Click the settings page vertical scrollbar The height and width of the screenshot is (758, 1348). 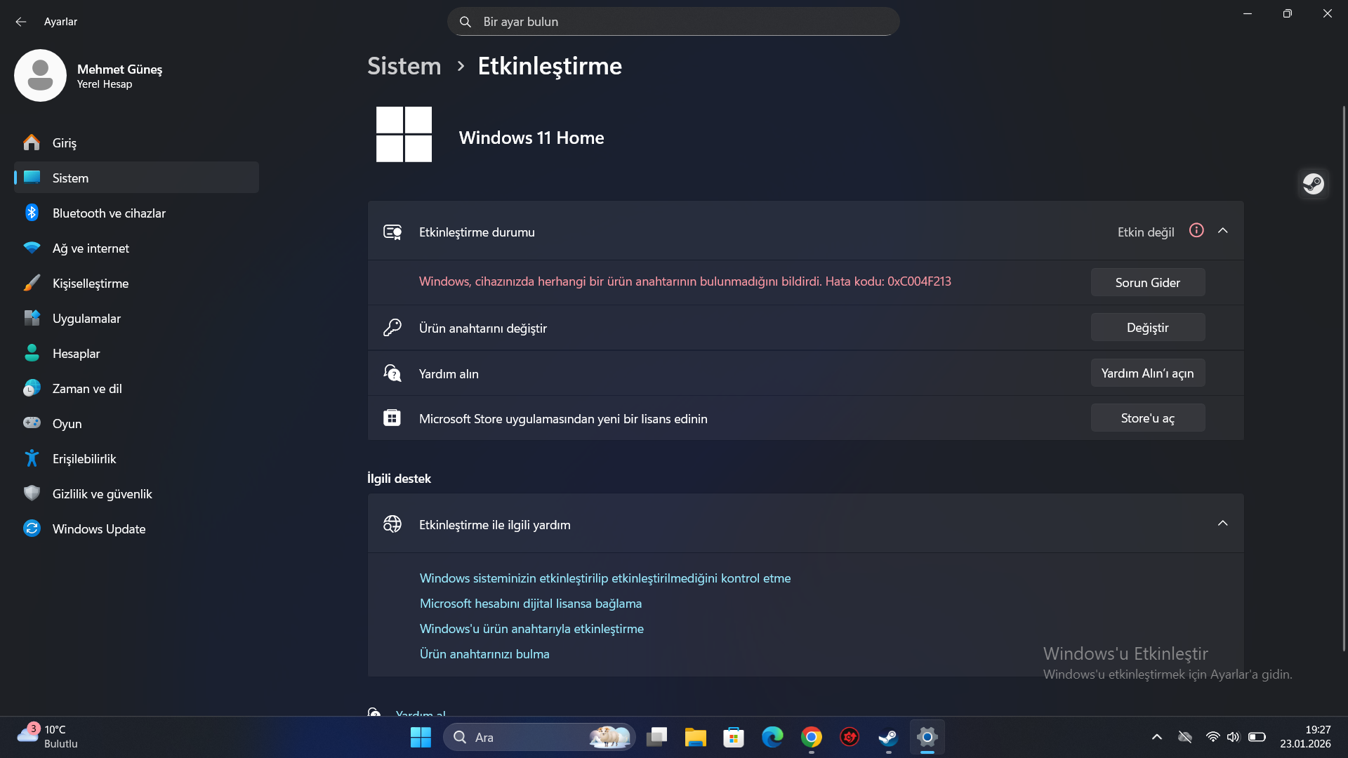pos(1344,379)
